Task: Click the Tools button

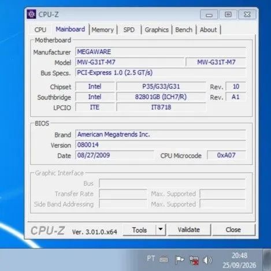Action: point(139,230)
